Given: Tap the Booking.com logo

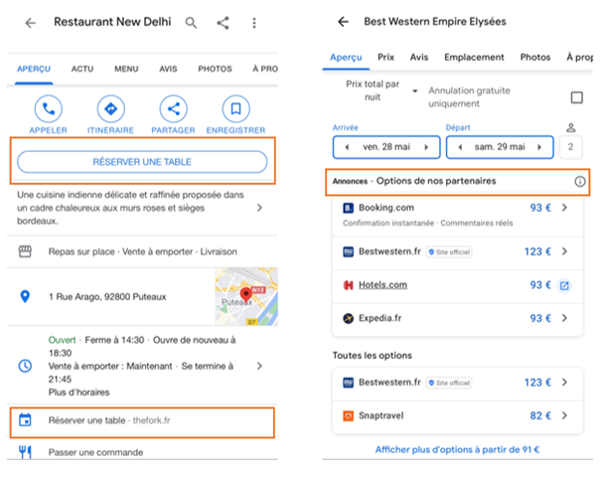Looking at the screenshot, I should point(348,208).
